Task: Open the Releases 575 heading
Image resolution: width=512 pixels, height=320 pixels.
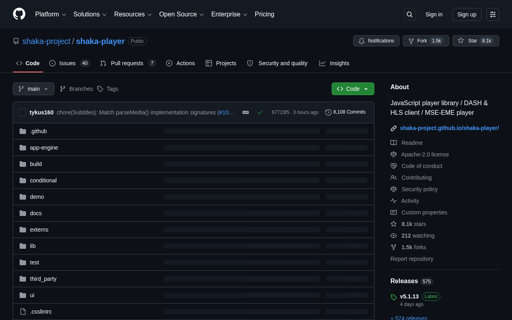Action: click(x=412, y=281)
